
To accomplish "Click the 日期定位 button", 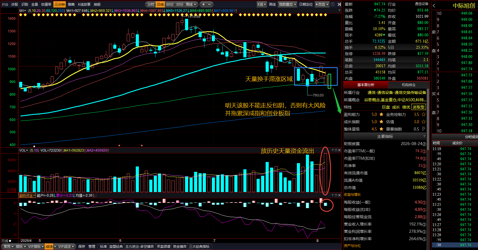I will tap(306, 4).
